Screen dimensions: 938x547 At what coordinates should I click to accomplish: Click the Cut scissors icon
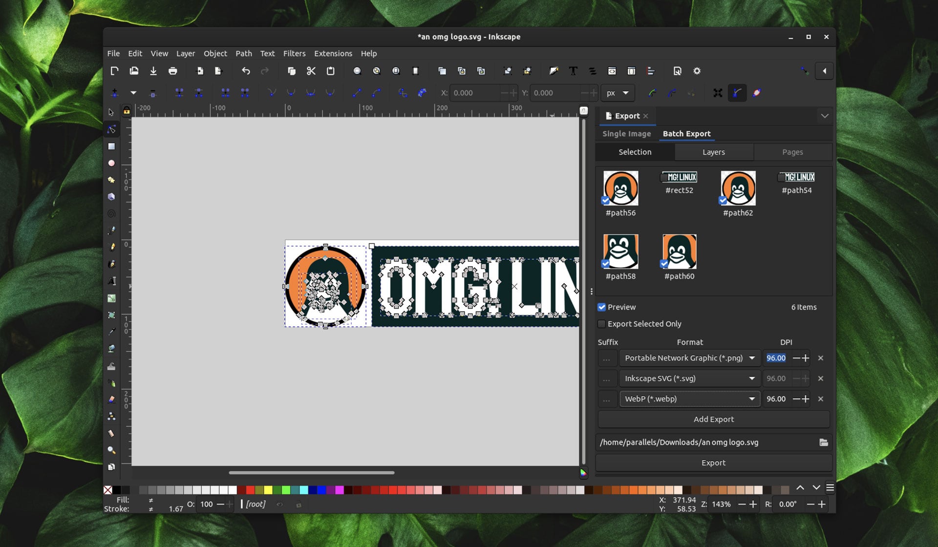tap(311, 71)
